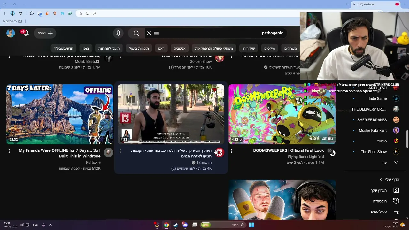Open Steam from the taskbar
Viewport: 409px width, 230px height.
click(175, 225)
